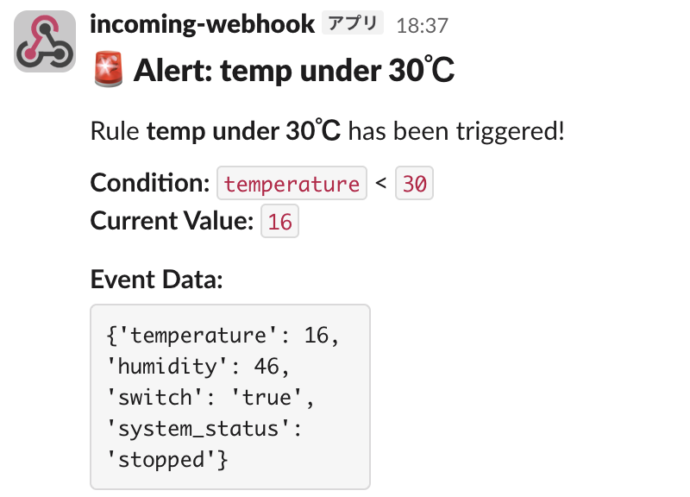This screenshot has height=497, width=690.
Task: Click the Current Value code chip showing 16
Action: tap(279, 221)
